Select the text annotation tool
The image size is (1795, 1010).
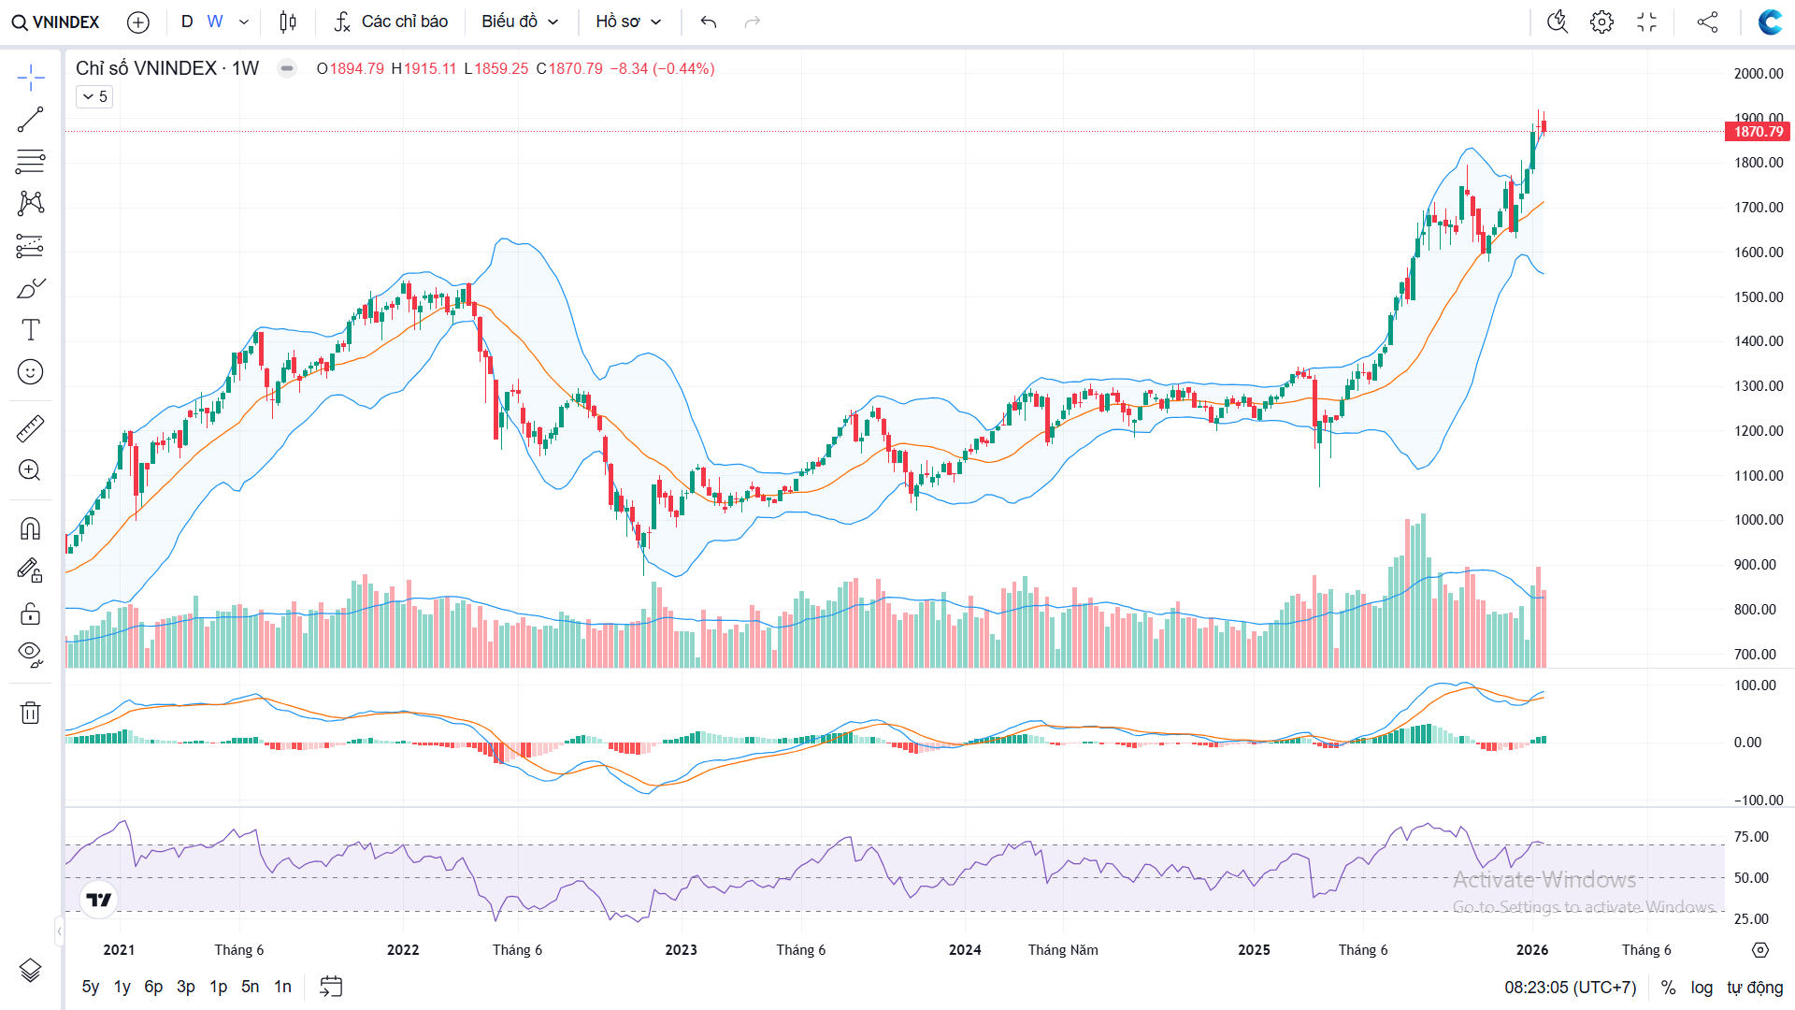click(x=30, y=330)
